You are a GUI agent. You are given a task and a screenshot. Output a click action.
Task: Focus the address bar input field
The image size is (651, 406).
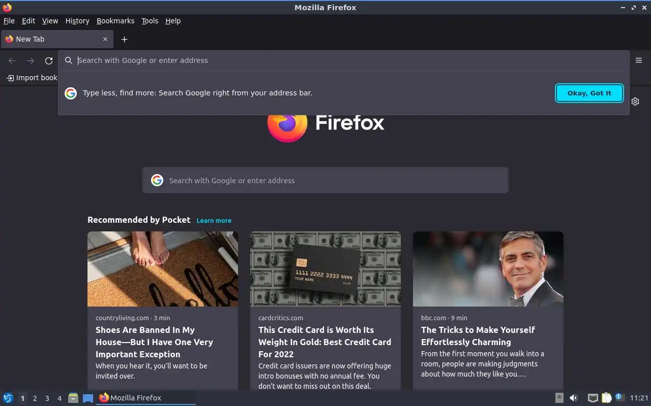[343, 60]
